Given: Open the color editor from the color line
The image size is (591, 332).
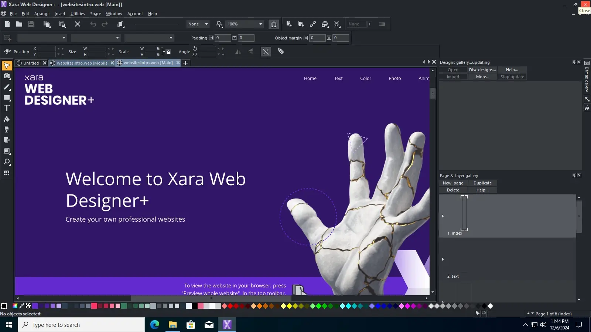Looking at the screenshot, I should point(15,306).
